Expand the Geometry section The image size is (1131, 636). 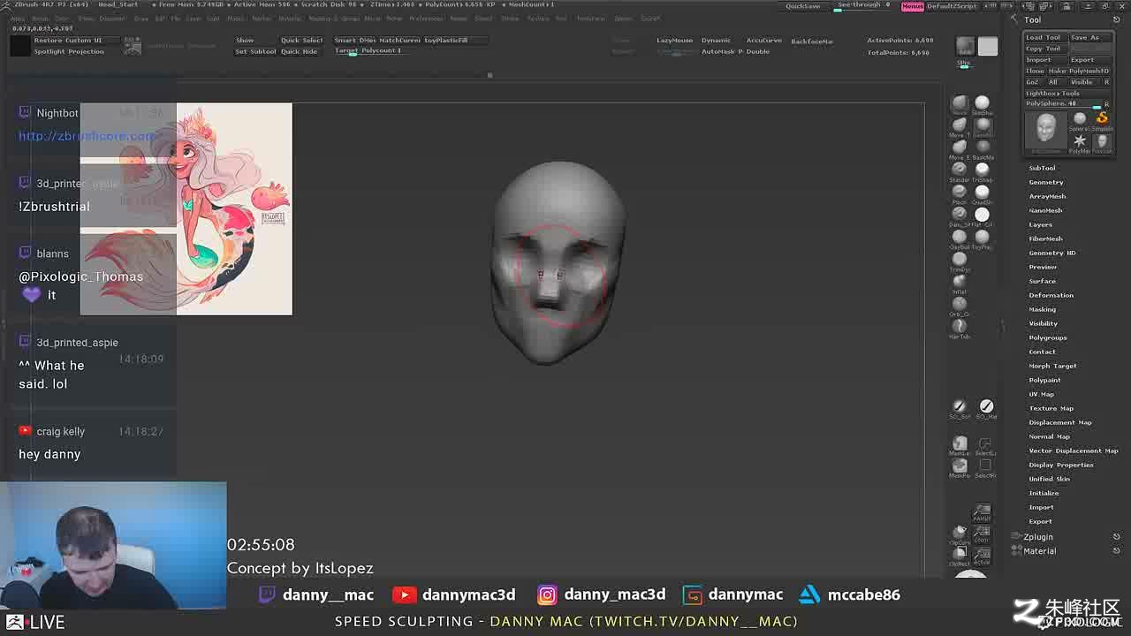point(1046,182)
